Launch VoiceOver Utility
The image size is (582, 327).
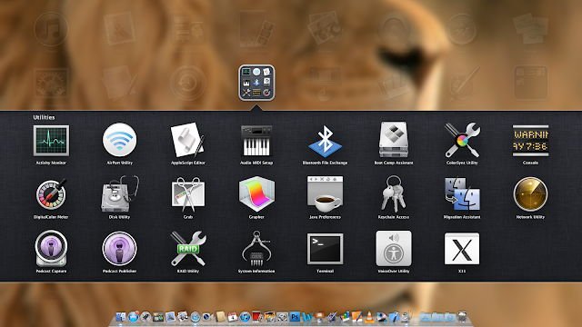pyautogui.click(x=394, y=248)
